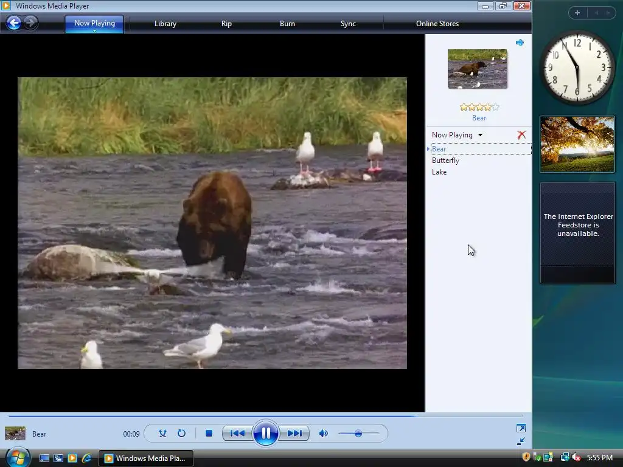Viewport: 623px width, 467px height.
Task: Go back with the blue back arrow
Action: point(14,22)
